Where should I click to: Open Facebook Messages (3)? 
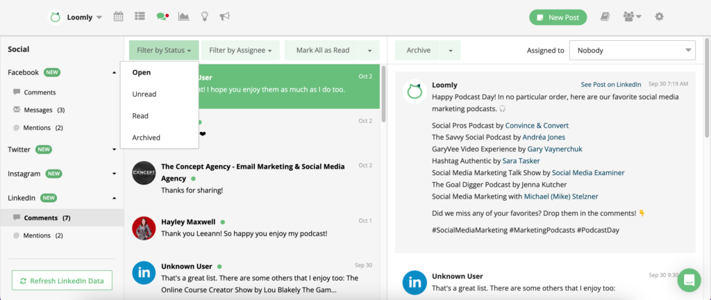pyautogui.click(x=44, y=110)
